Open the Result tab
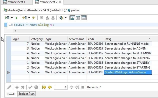The height and width of the screenshot is (98, 158). click(11, 94)
